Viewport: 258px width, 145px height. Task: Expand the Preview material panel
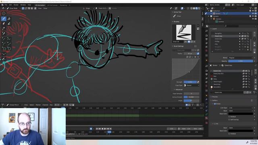214,97
